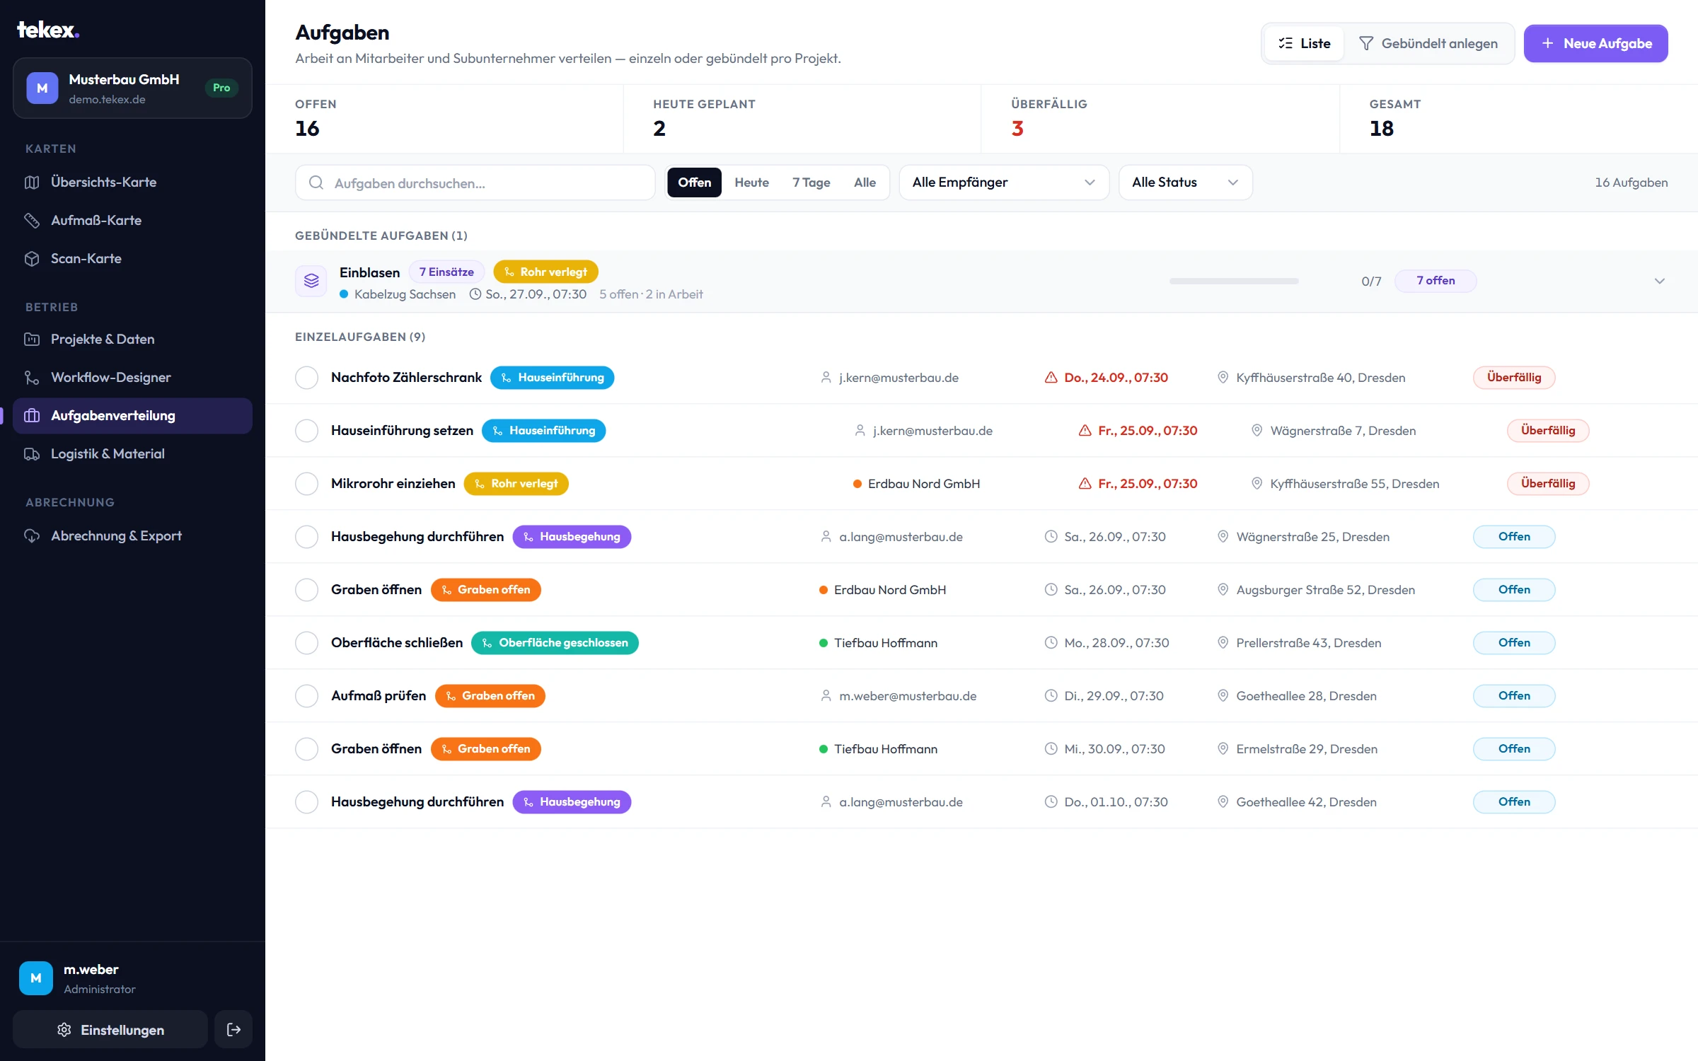1698x1061 pixels.
Task: Expand the Einblasen bundled task row
Action: pyautogui.click(x=1660, y=282)
